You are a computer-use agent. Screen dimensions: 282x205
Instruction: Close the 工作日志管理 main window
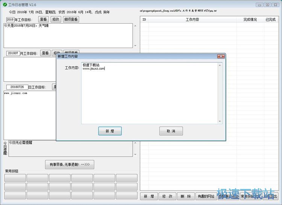[x=276, y=5]
